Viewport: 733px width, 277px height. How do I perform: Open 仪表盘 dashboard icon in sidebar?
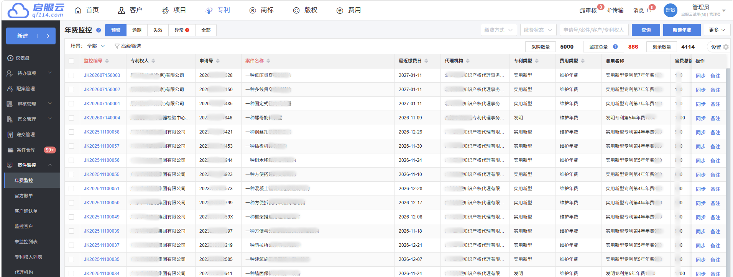click(x=10, y=58)
